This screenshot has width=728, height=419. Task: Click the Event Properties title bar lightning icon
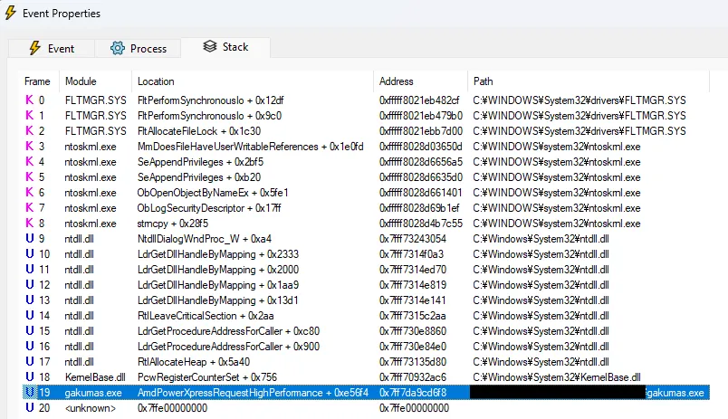pyautogui.click(x=10, y=13)
